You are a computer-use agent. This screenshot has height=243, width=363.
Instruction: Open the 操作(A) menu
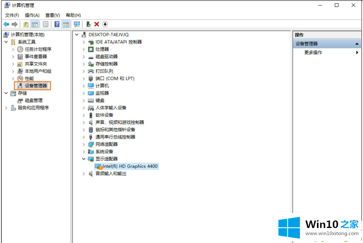(32, 15)
